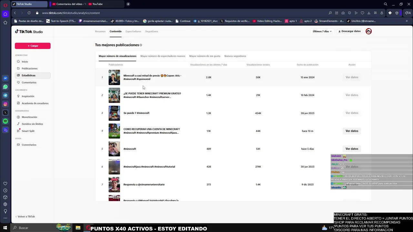Screen dimensions: 413x232
Task: Open Instagram in the Opera sidebar
Action: click(x=5, y=104)
